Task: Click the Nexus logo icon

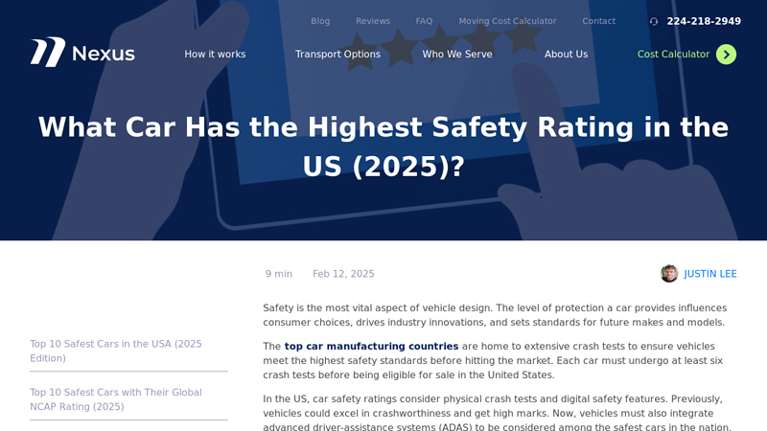Action: click(48, 52)
